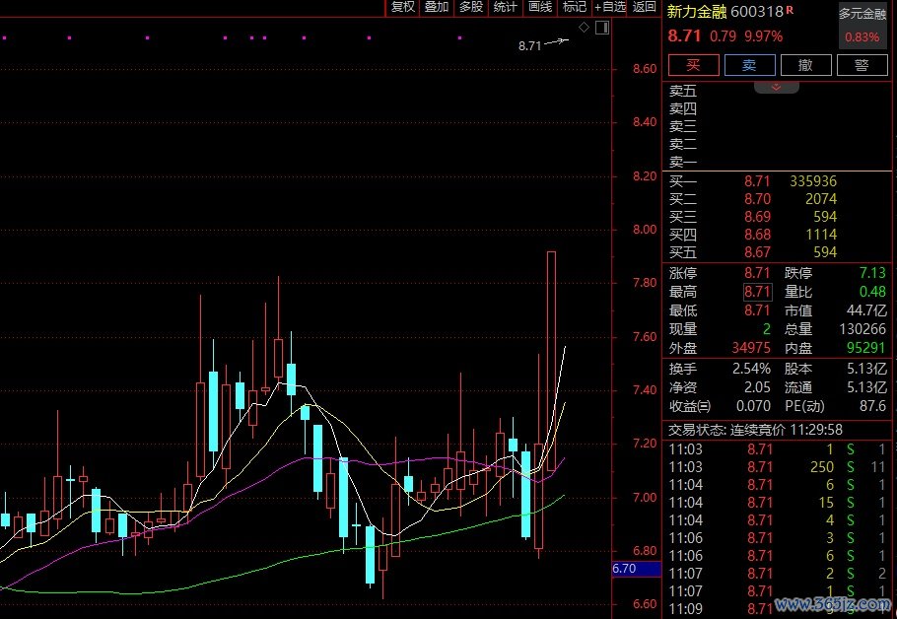Image resolution: width=897 pixels, height=619 pixels.
Task: Add stock via +自选 watchlist button
Action: pos(609,7)
